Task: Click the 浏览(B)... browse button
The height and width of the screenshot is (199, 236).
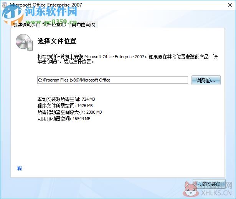Action: tap(206, 80)
